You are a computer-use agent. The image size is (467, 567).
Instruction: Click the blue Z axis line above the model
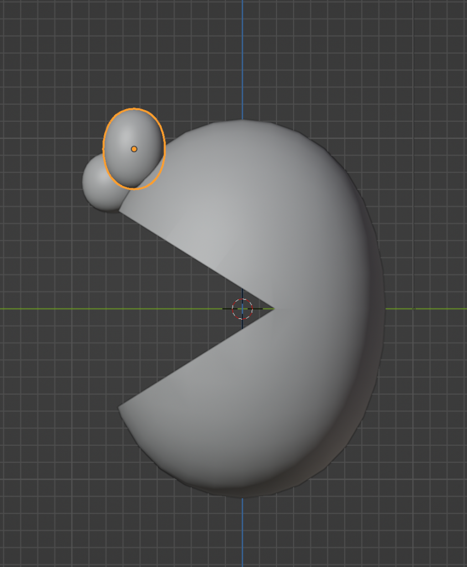coord(242,55)
